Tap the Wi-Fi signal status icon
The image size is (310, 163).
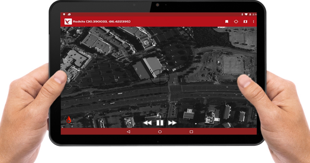[x=246, y=15]
